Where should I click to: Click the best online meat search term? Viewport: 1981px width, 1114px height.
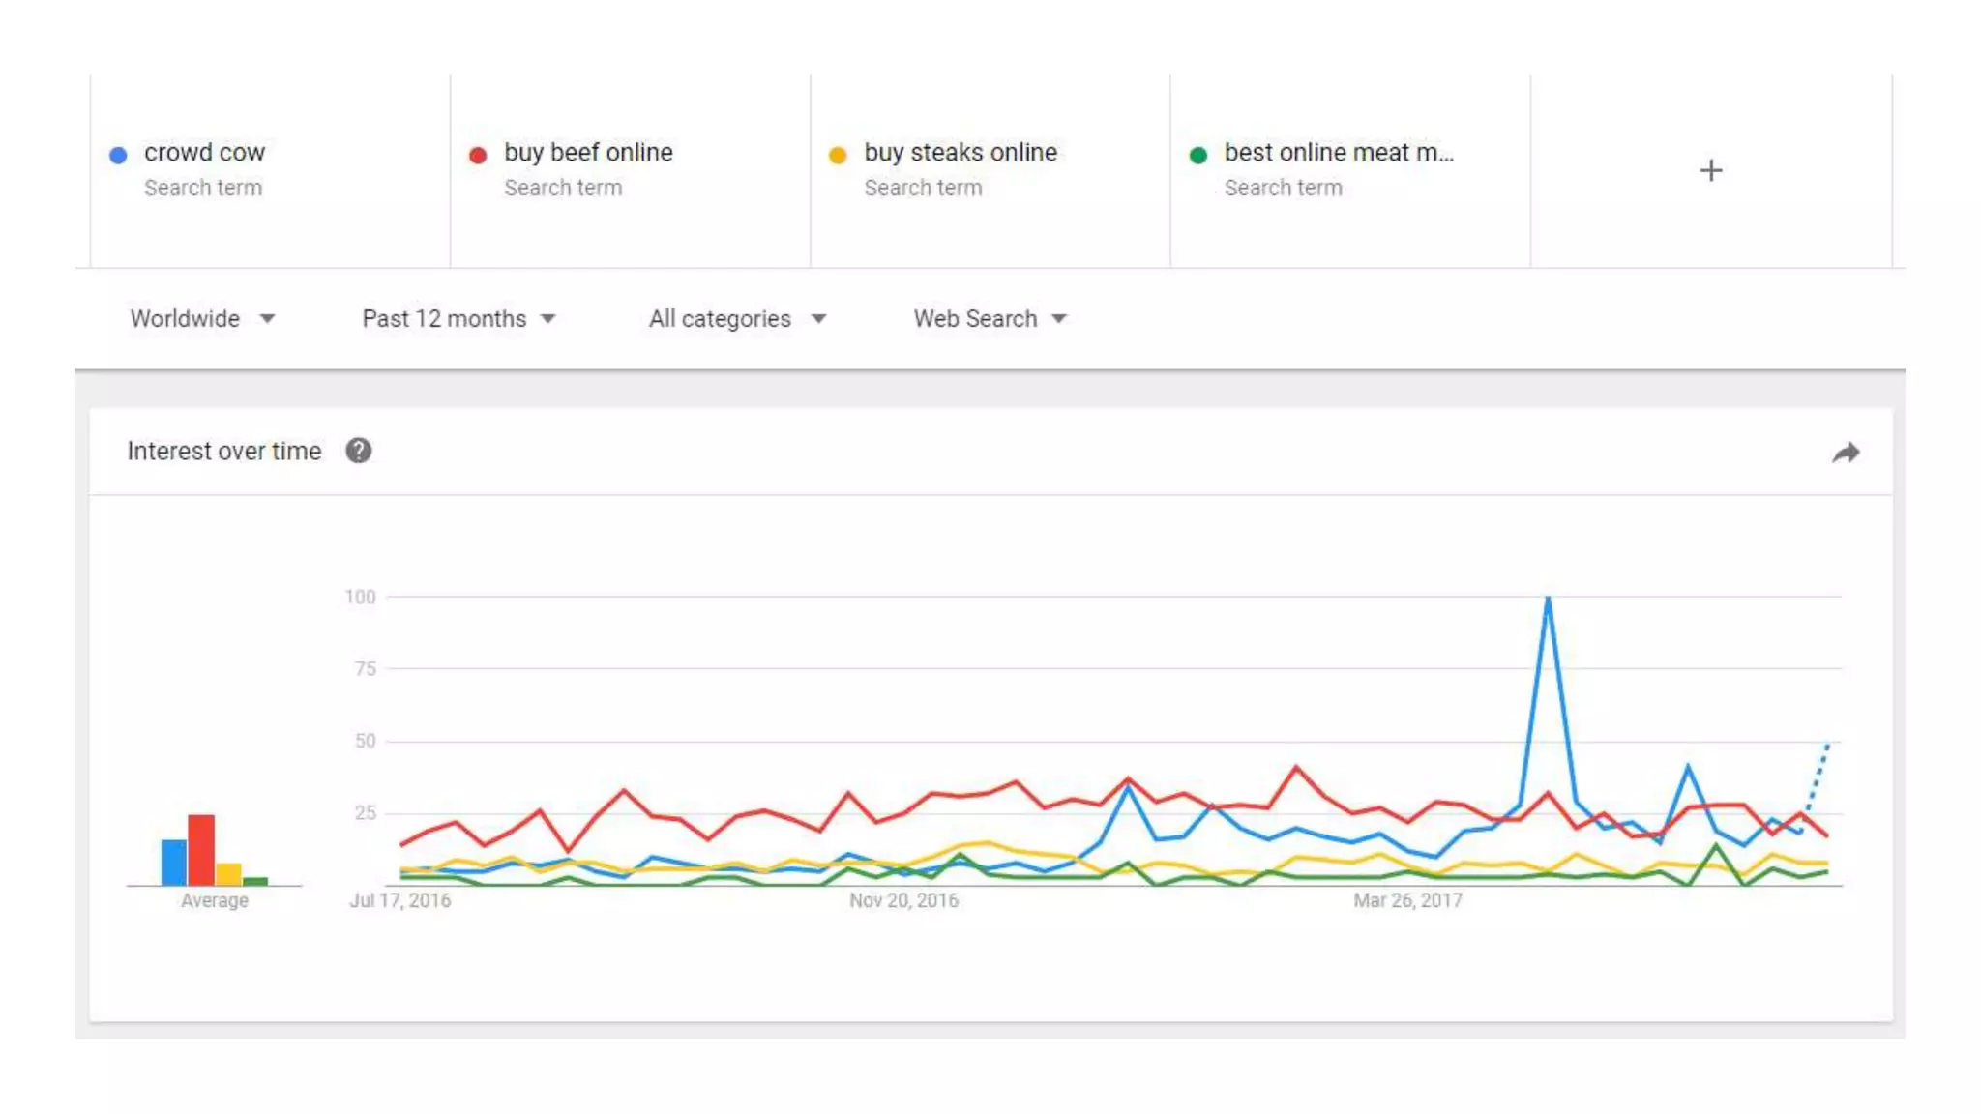[1339, 153]
